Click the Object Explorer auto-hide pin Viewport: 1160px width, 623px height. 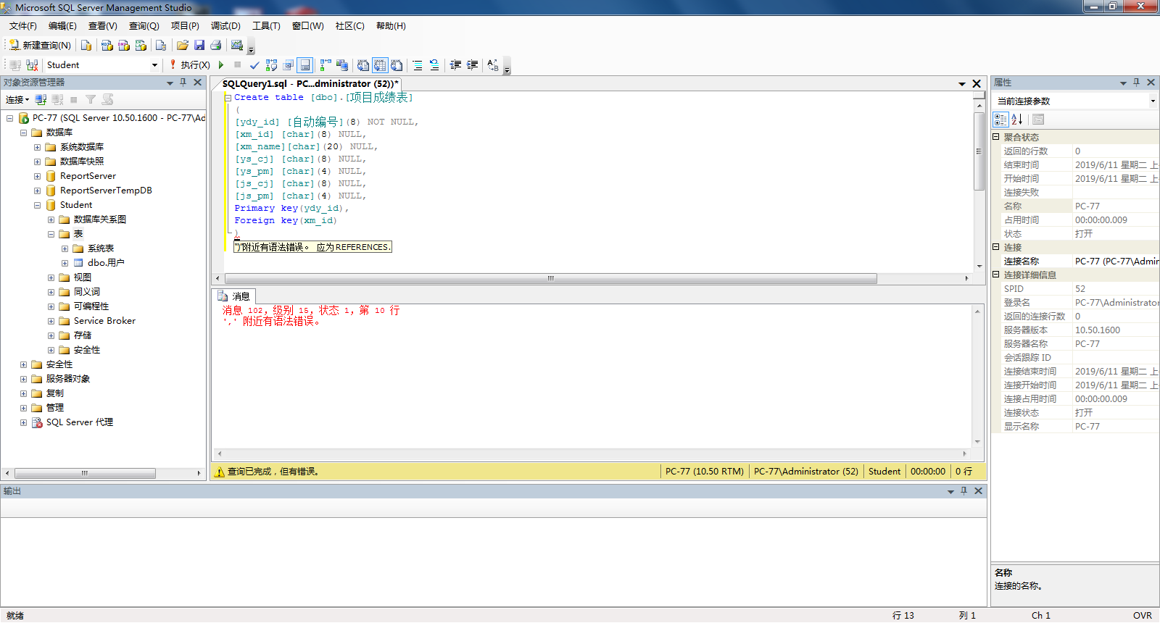[x=183, y=83]
